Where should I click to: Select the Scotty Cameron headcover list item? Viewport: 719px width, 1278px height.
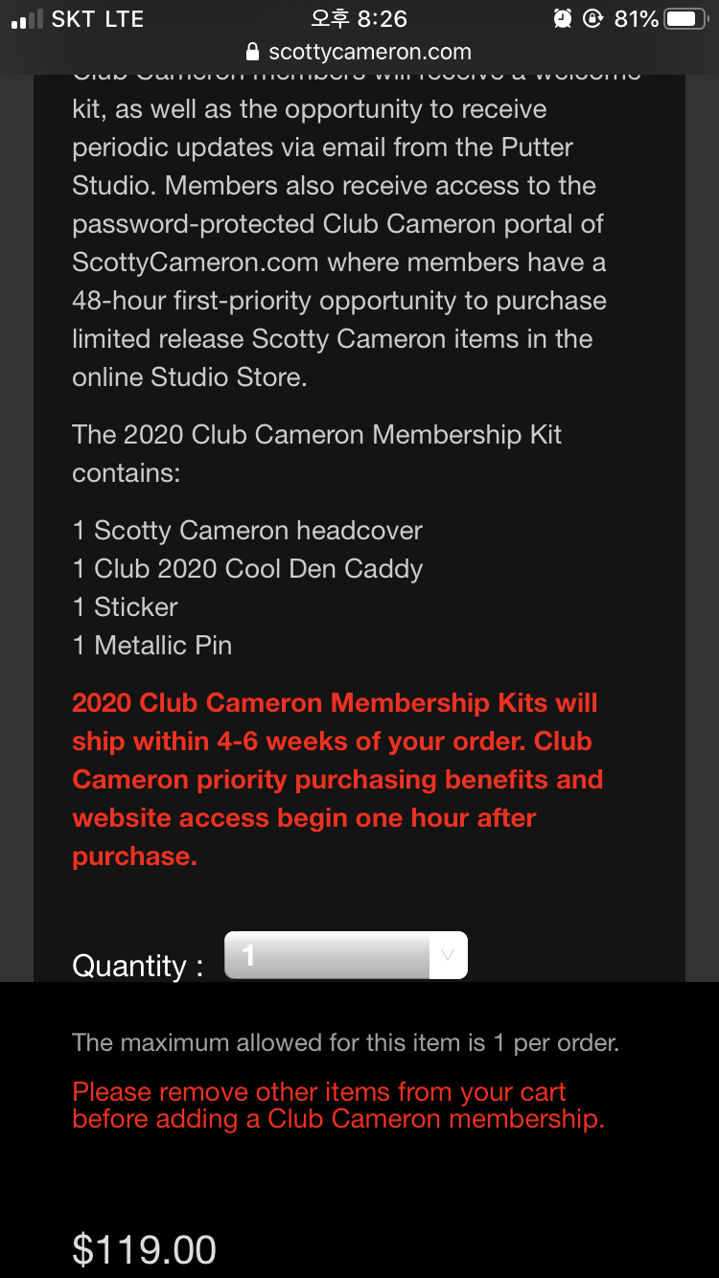pos(247,531)
